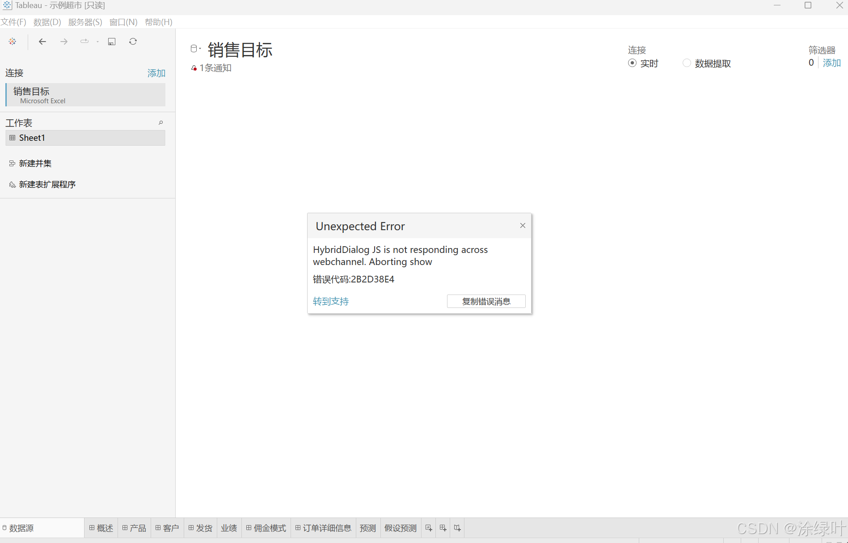Click the search icon in 工作表 panel

(x=160, y=122)
